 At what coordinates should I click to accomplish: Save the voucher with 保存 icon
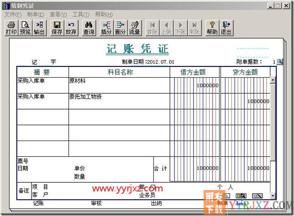[x=57, y=28]
